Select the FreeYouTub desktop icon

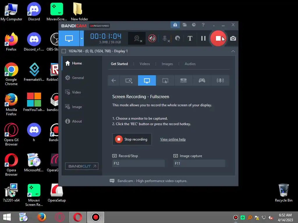34,102
